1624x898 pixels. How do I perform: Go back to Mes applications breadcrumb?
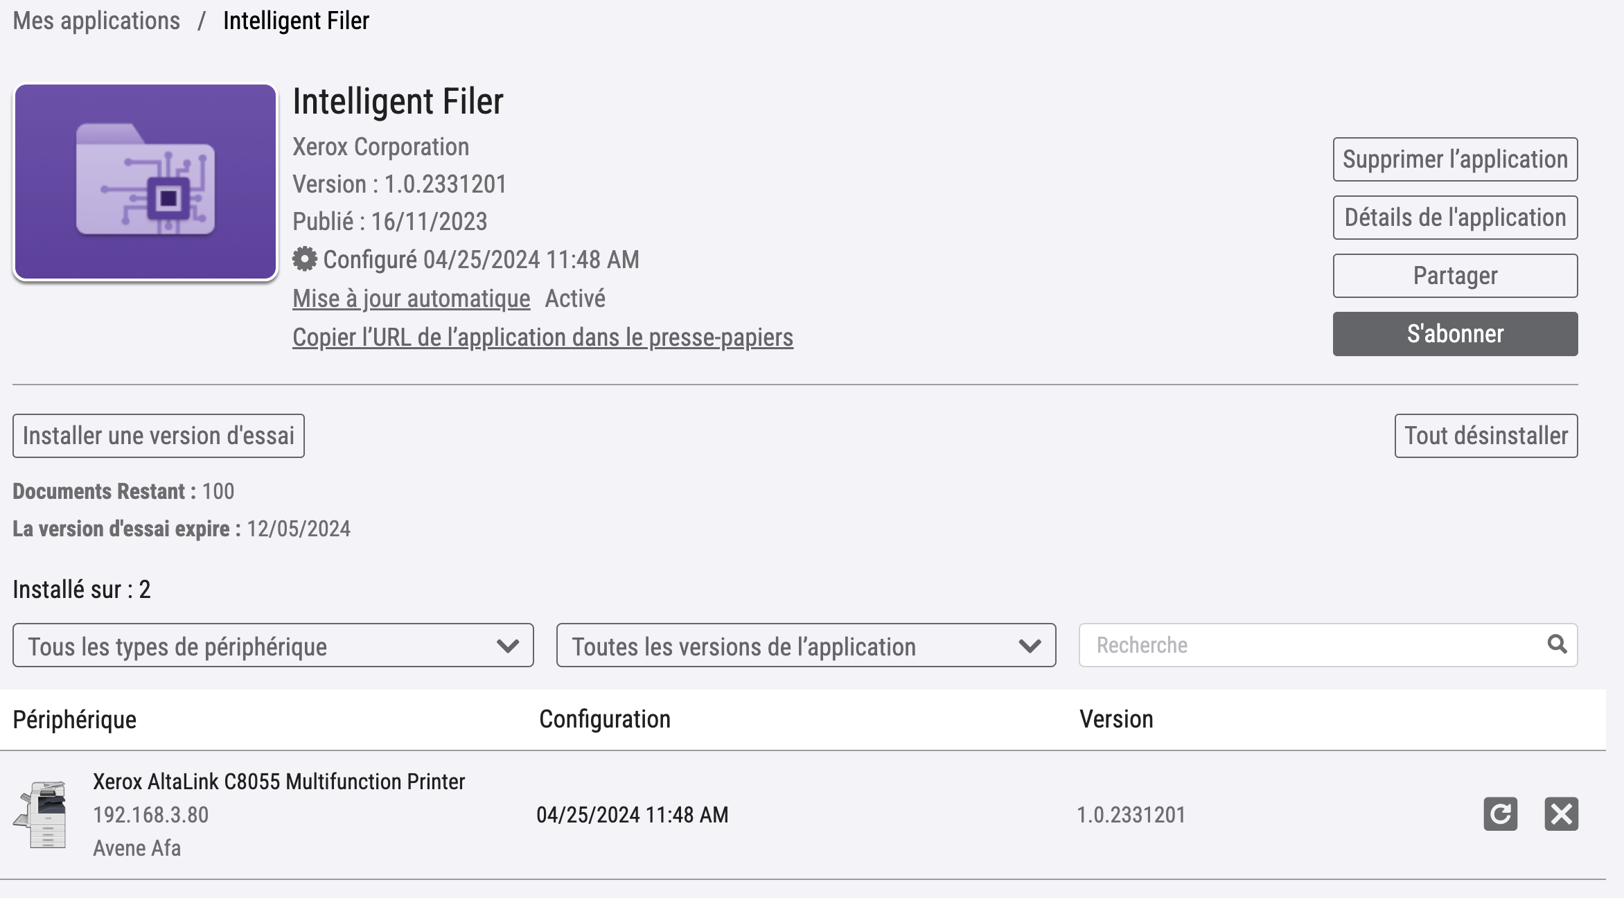tap(96, 21)
